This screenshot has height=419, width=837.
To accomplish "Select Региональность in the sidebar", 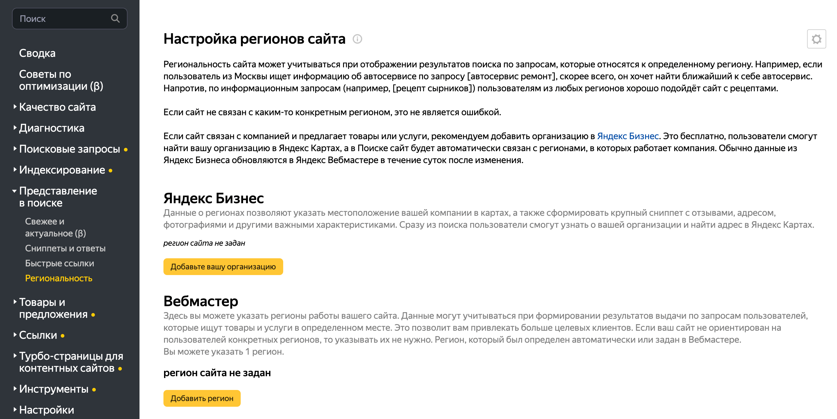I will coord(59,278).
